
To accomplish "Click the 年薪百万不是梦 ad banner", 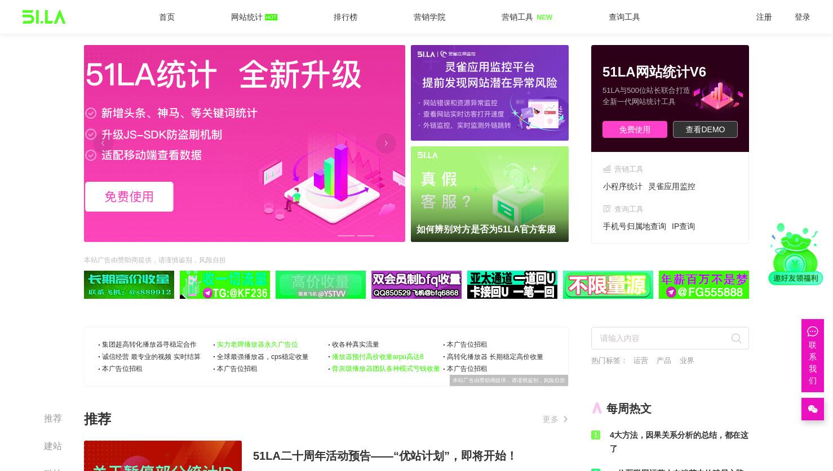I will click(x=704, y=285).
